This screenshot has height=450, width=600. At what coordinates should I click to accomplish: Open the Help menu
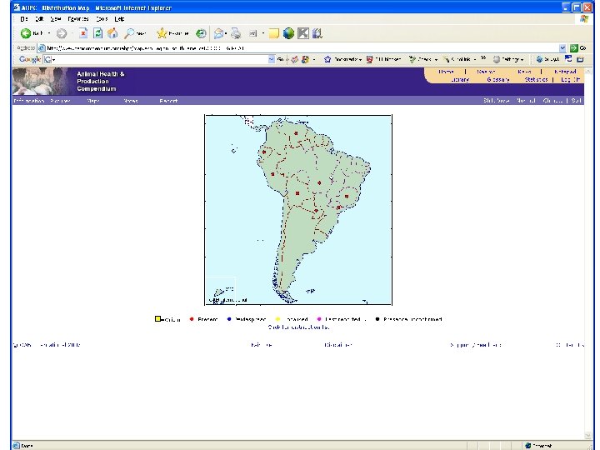pyautogui.click(x=119, y=18)
